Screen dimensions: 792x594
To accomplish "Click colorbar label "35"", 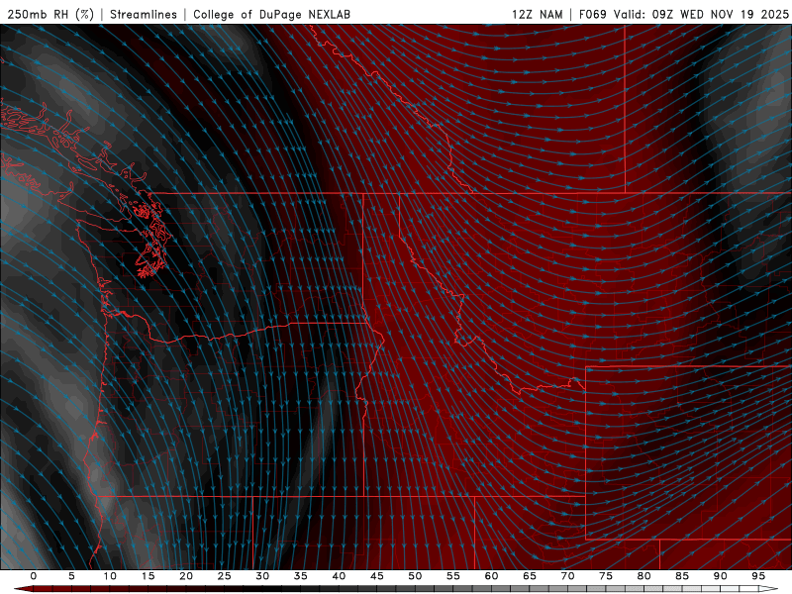I will pyautogui.click(x=301, y=576).
